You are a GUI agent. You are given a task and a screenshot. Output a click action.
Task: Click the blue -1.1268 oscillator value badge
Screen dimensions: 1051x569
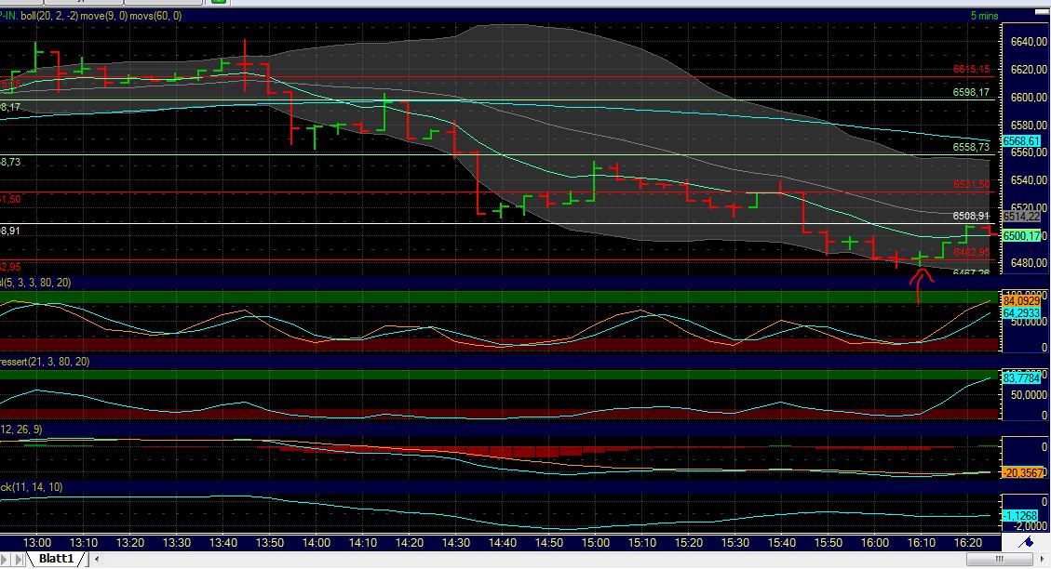(1022, 514)
